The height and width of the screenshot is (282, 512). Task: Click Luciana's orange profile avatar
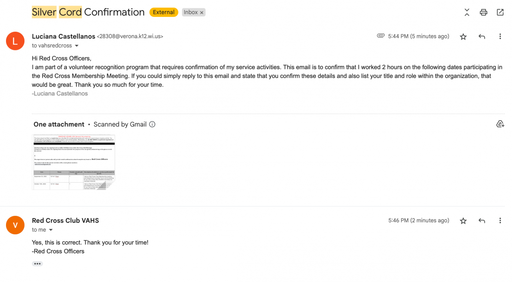click(x=15, y=41)
